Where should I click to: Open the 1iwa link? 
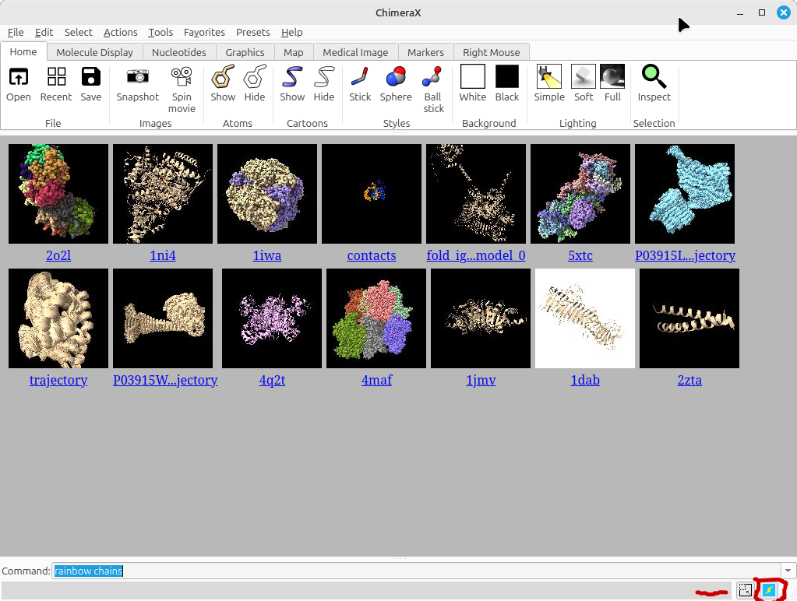coord(267,255)
